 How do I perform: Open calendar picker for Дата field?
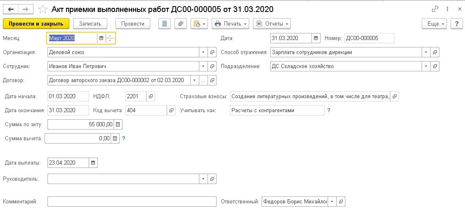click(x=316, y=38)
